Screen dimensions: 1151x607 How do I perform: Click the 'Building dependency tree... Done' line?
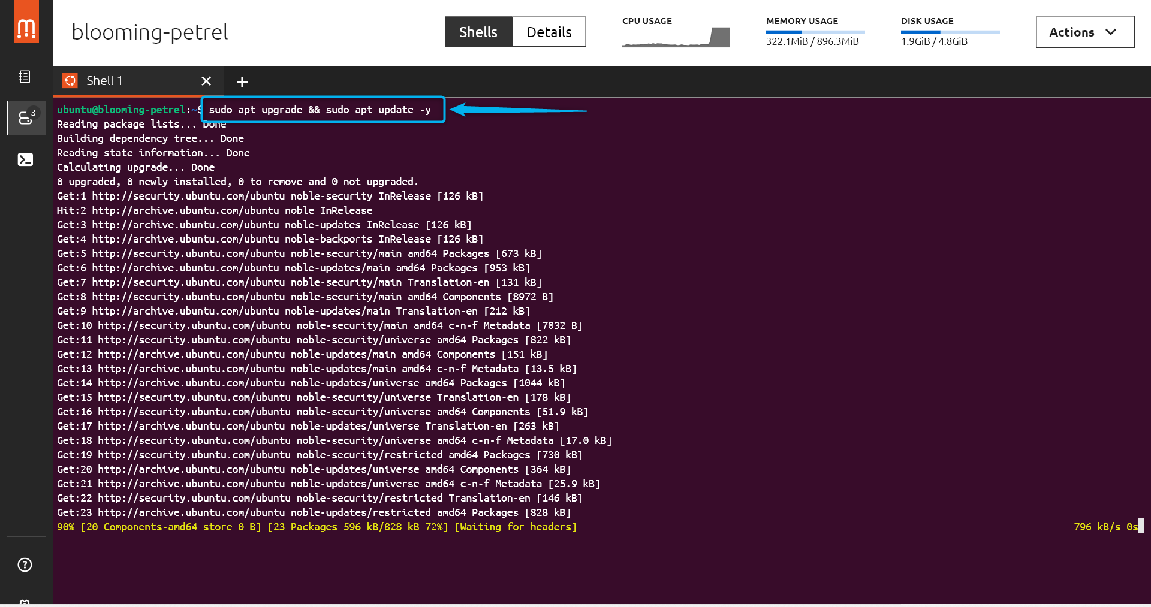click(150, 138)
